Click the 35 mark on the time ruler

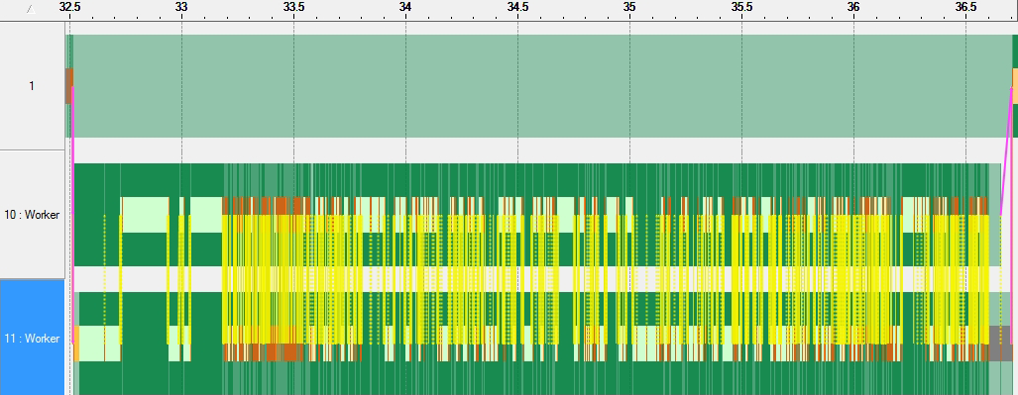[x=629, y=7]
